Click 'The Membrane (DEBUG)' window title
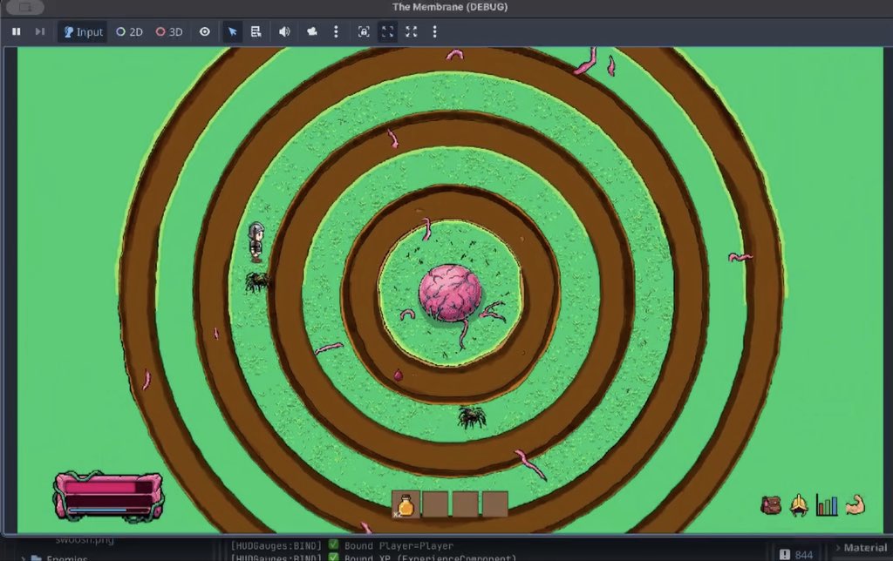This screenshot has height=561, width=893. 450,7
